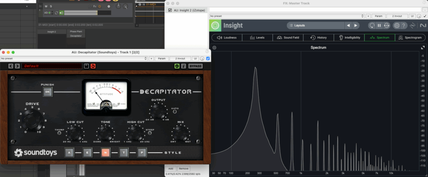Click the Insight help question mark
Viewport: 428px width, 177px height.
[404, 25]
